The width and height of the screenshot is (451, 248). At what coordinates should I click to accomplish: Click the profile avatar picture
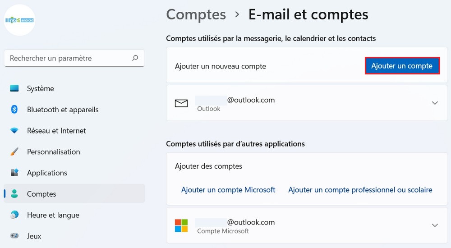19,20
